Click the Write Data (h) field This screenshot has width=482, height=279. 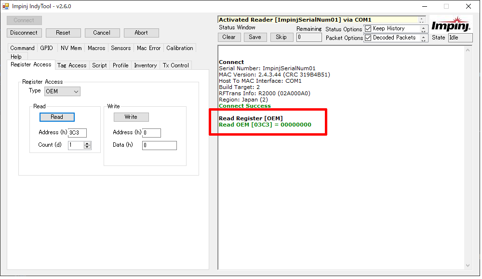coord(160,145)
